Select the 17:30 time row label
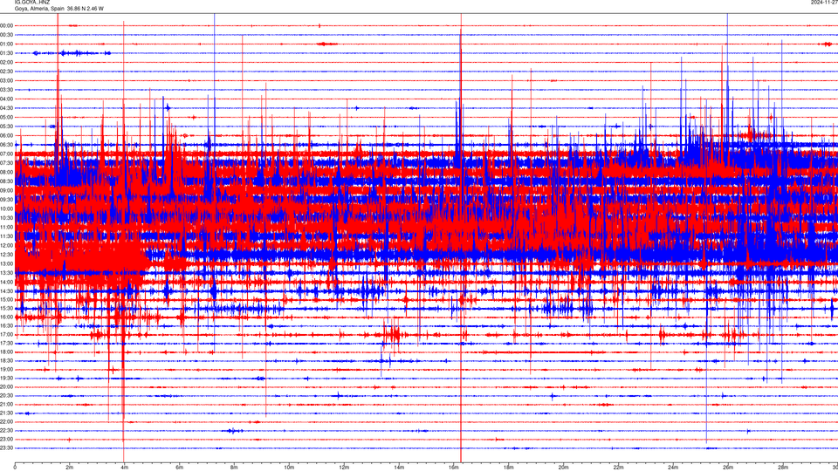 pyautogui.click(x=6, y=343)
